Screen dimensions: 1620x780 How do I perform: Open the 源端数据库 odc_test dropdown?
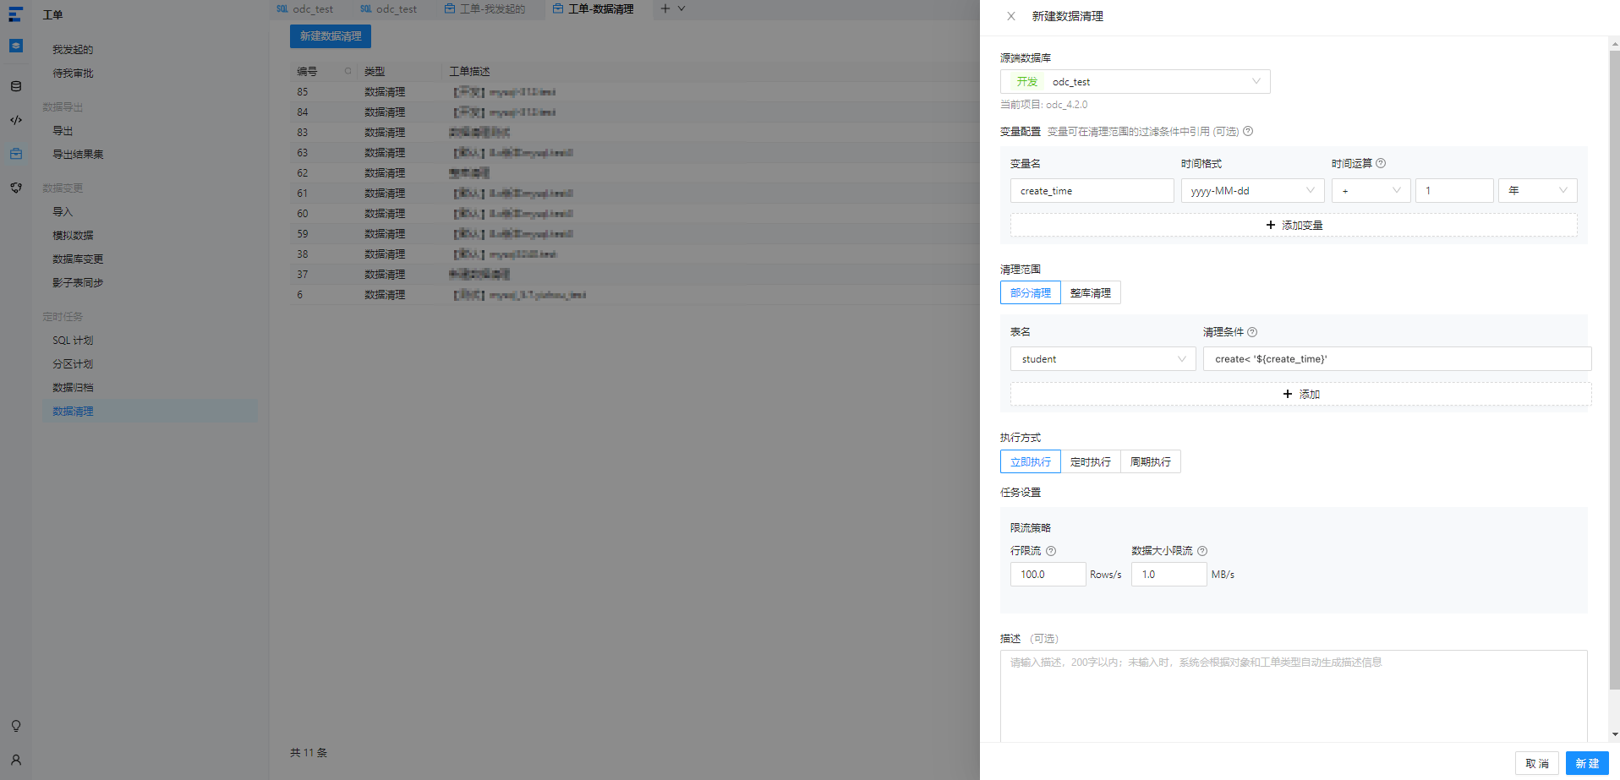click(x=1135, y=82)
